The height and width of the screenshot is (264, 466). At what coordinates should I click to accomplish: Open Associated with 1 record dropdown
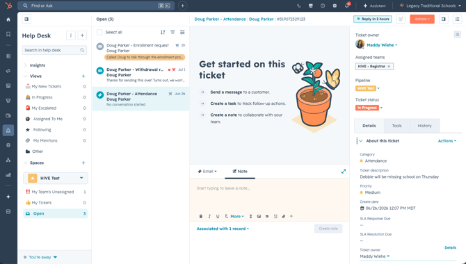(x=223, y=229)
